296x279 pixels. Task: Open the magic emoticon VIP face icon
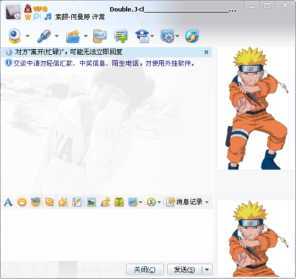coord(36,202)
